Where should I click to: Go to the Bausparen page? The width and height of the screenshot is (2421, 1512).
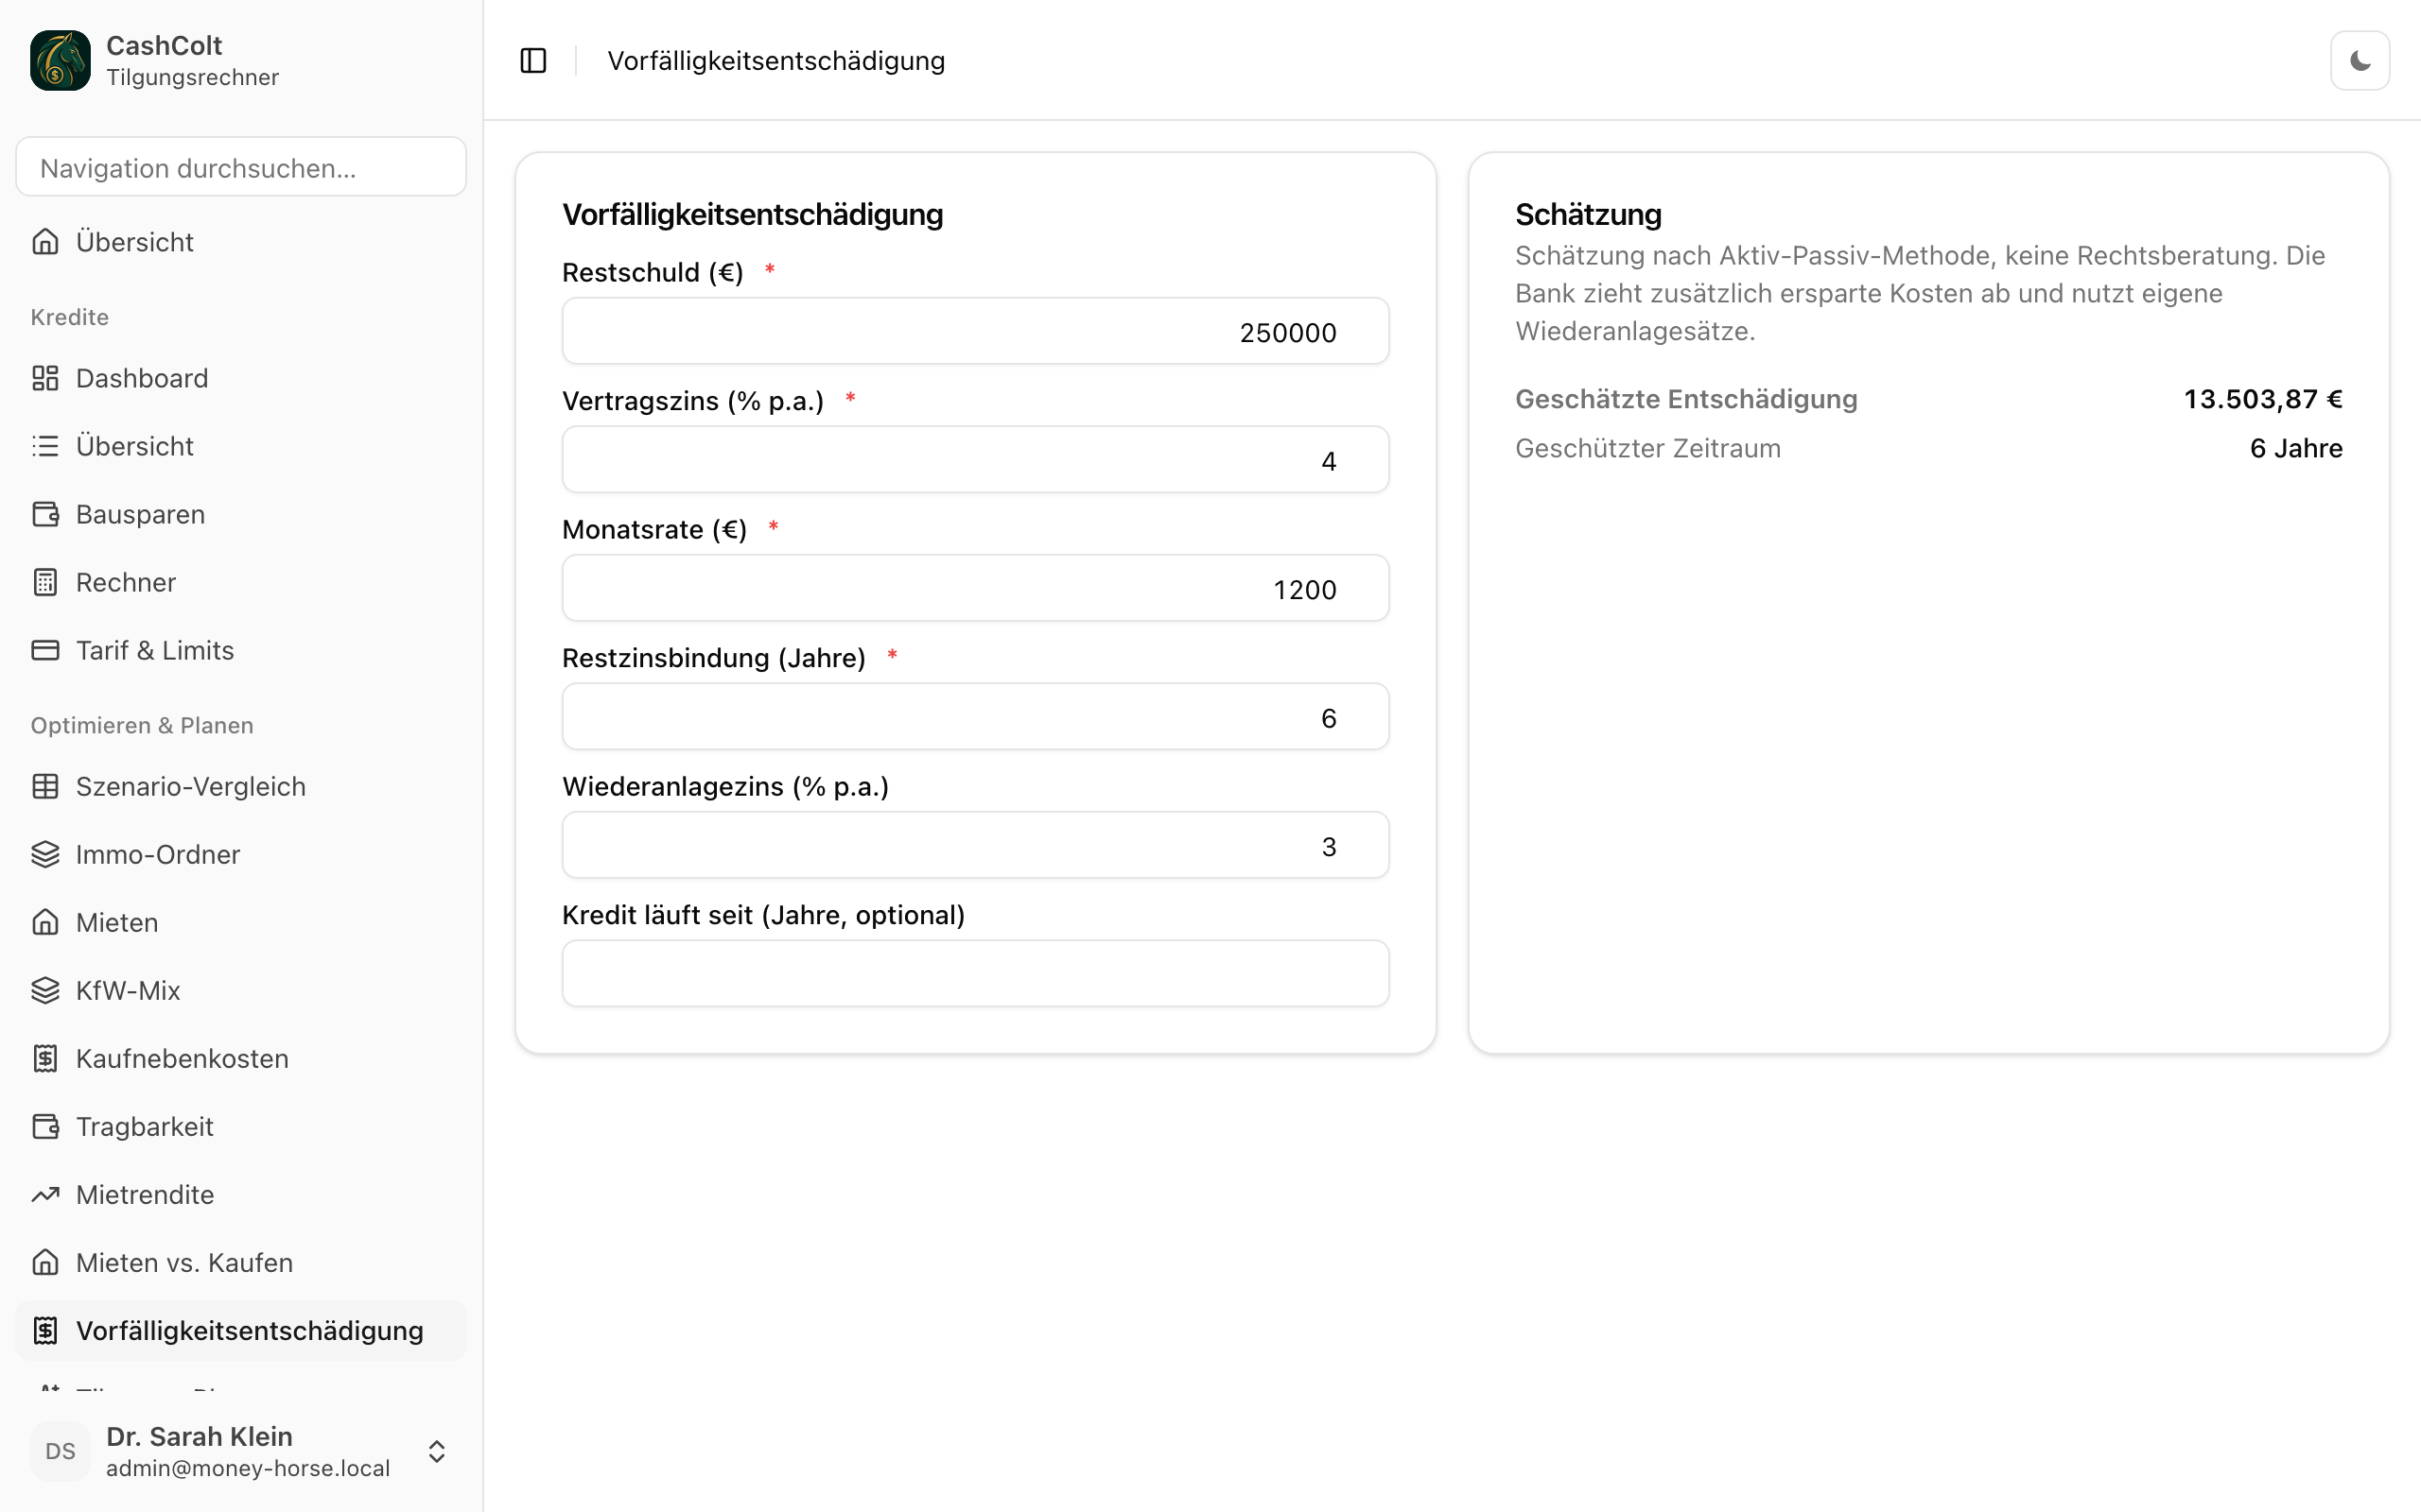(241, 514)
